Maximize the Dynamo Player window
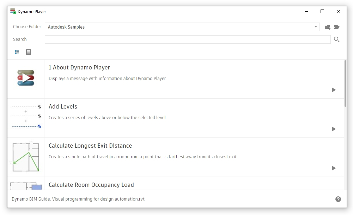The height and width of the screenshot is (215, 353). pyautogui.click(x=322, y=11)
